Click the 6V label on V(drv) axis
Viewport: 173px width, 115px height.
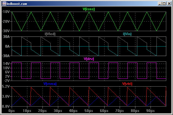[x=8, y=72]
